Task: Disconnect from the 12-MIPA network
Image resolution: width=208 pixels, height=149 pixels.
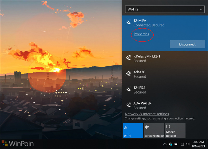Action: [x=187, y=44]
